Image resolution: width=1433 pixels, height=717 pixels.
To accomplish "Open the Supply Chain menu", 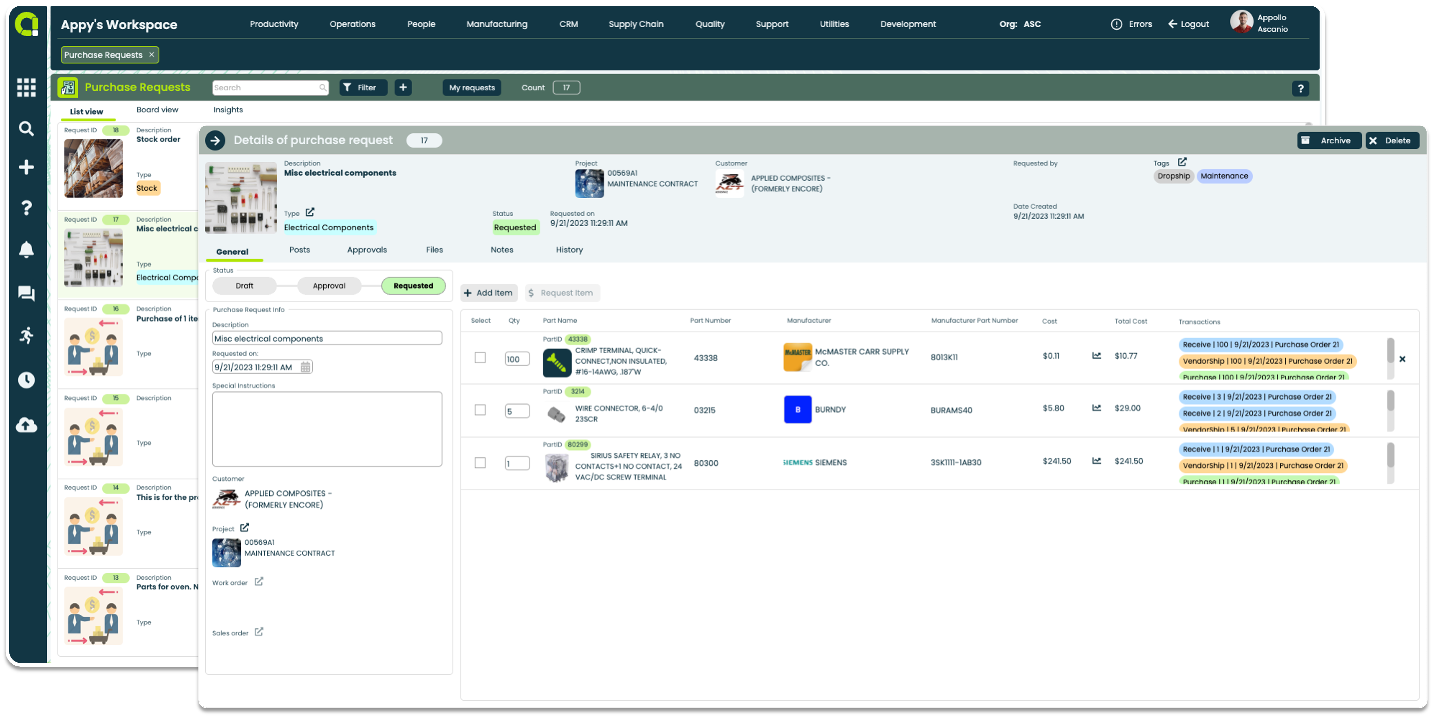I will coord(636,24).
